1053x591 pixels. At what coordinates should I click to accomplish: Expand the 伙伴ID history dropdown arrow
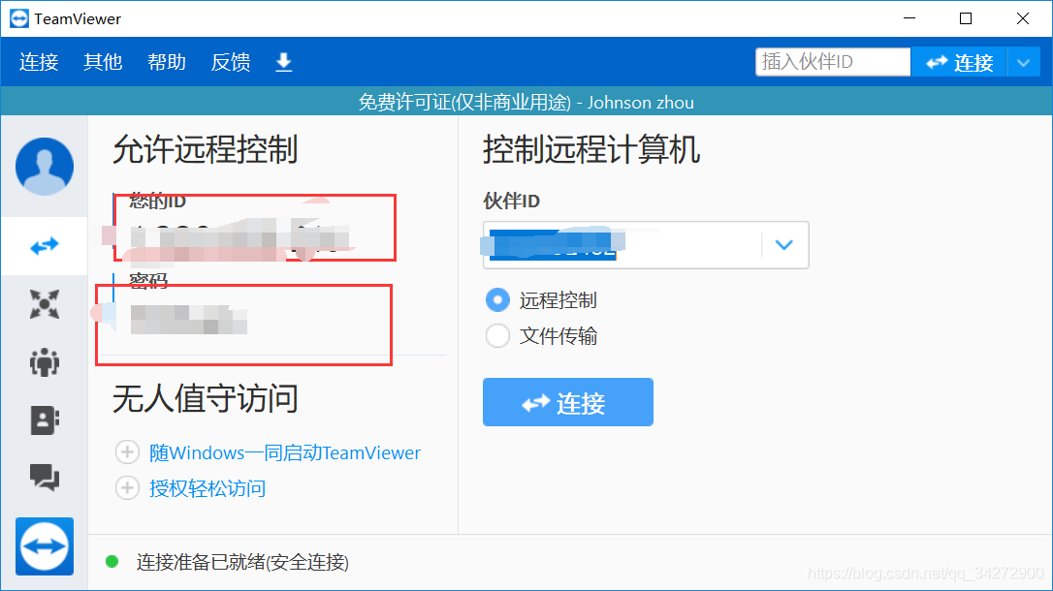click(784, 245)
